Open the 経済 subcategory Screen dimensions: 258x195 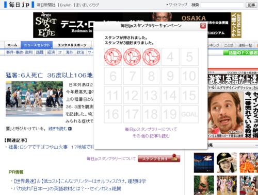point(51,52)
